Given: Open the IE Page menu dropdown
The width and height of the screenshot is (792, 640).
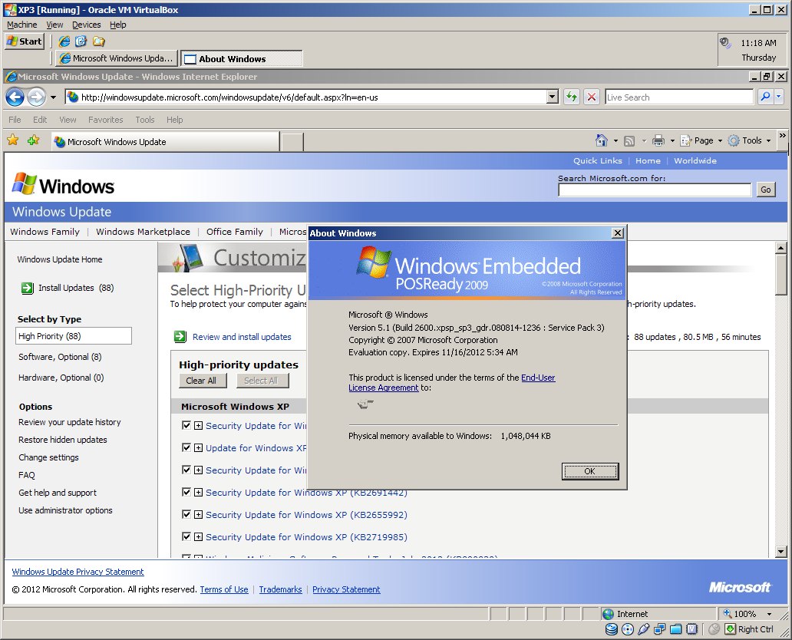Looking at the screenshot, I should 700,141.
